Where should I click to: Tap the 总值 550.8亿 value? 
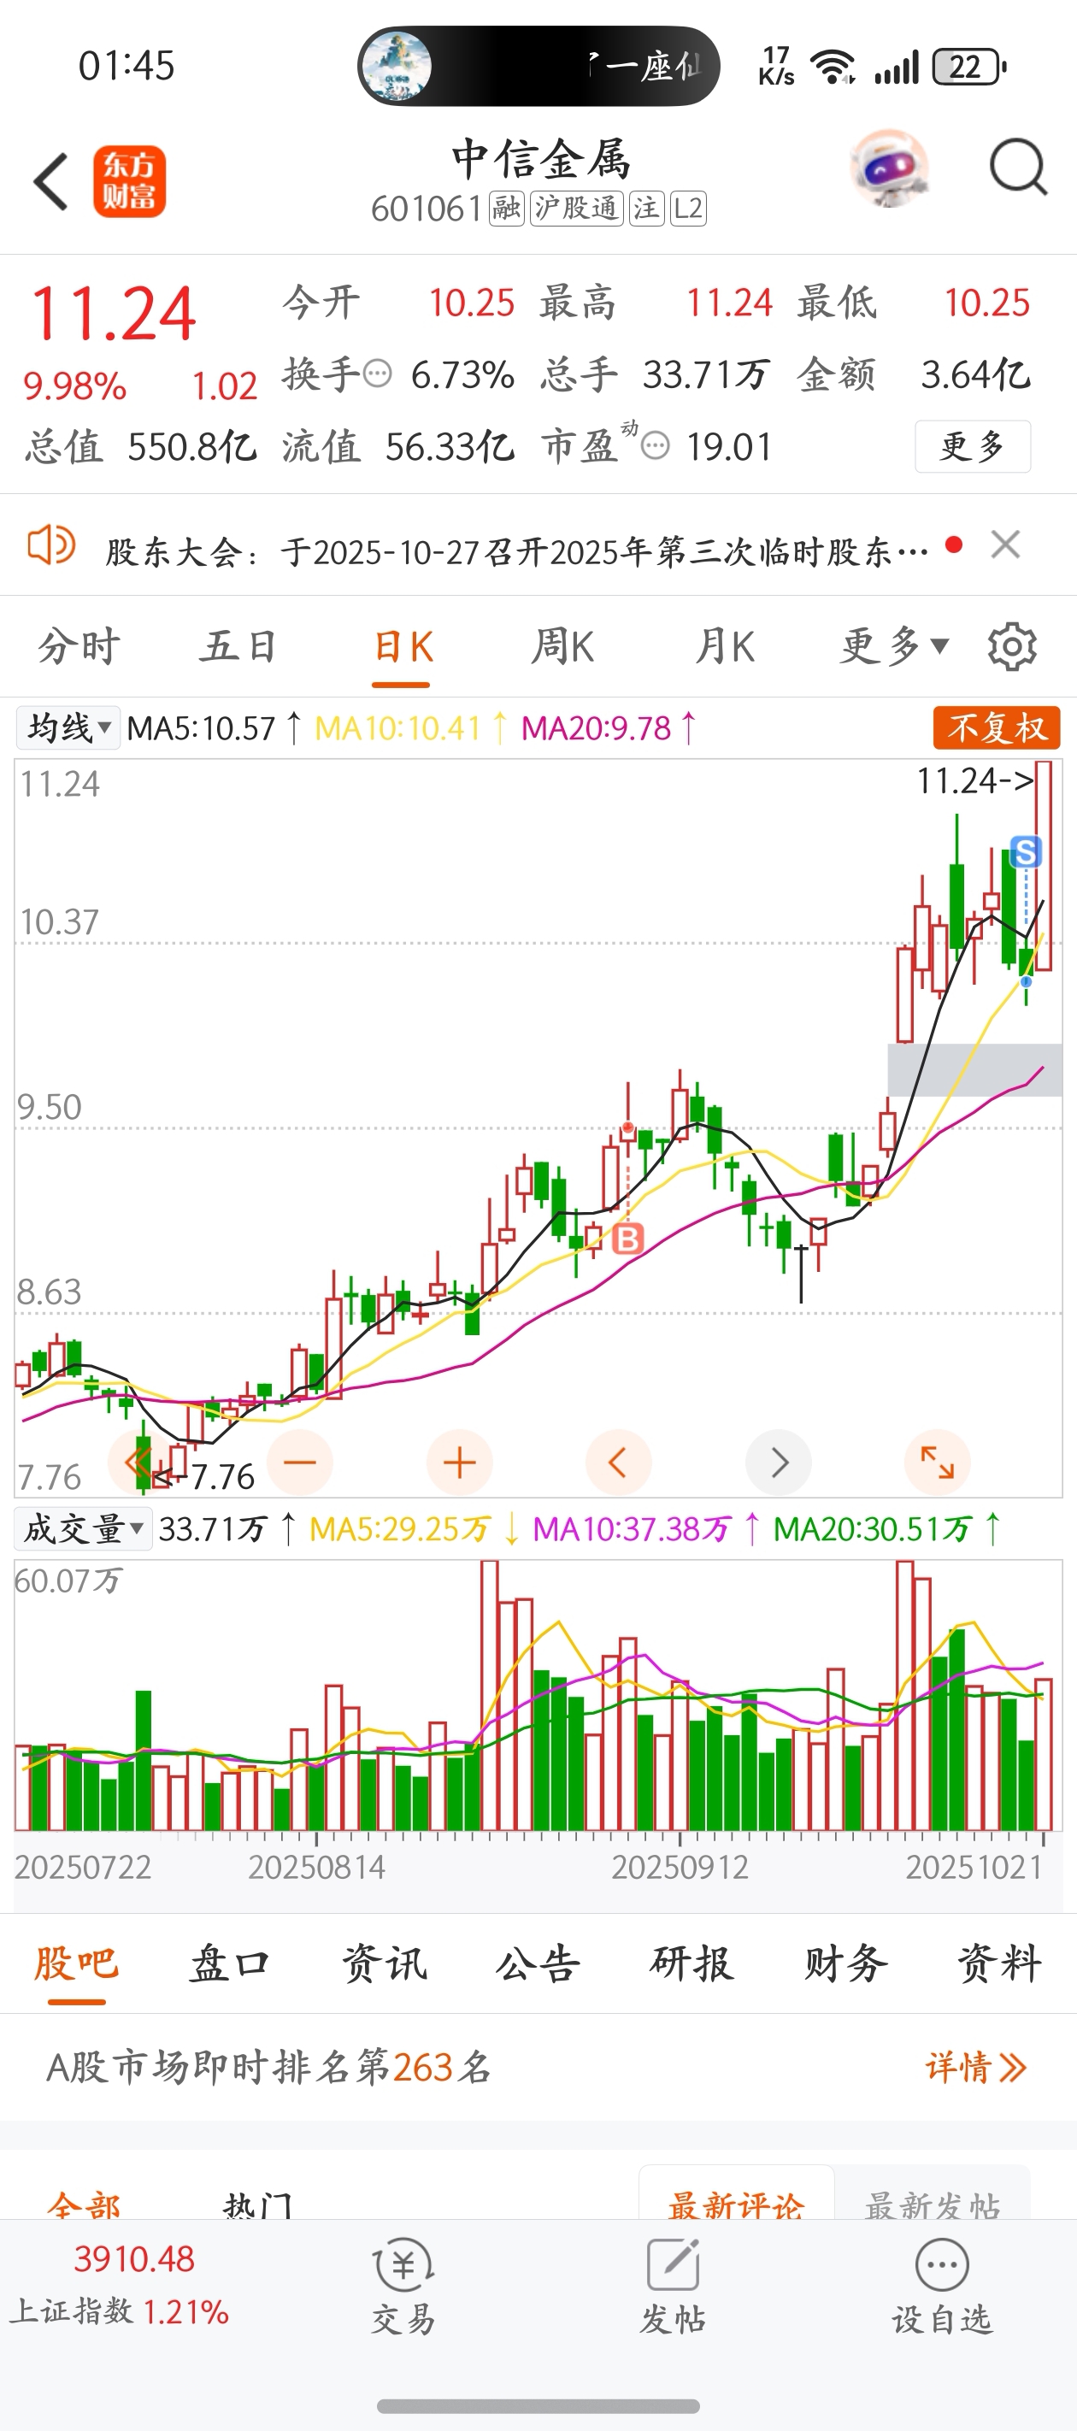[141, 445]
